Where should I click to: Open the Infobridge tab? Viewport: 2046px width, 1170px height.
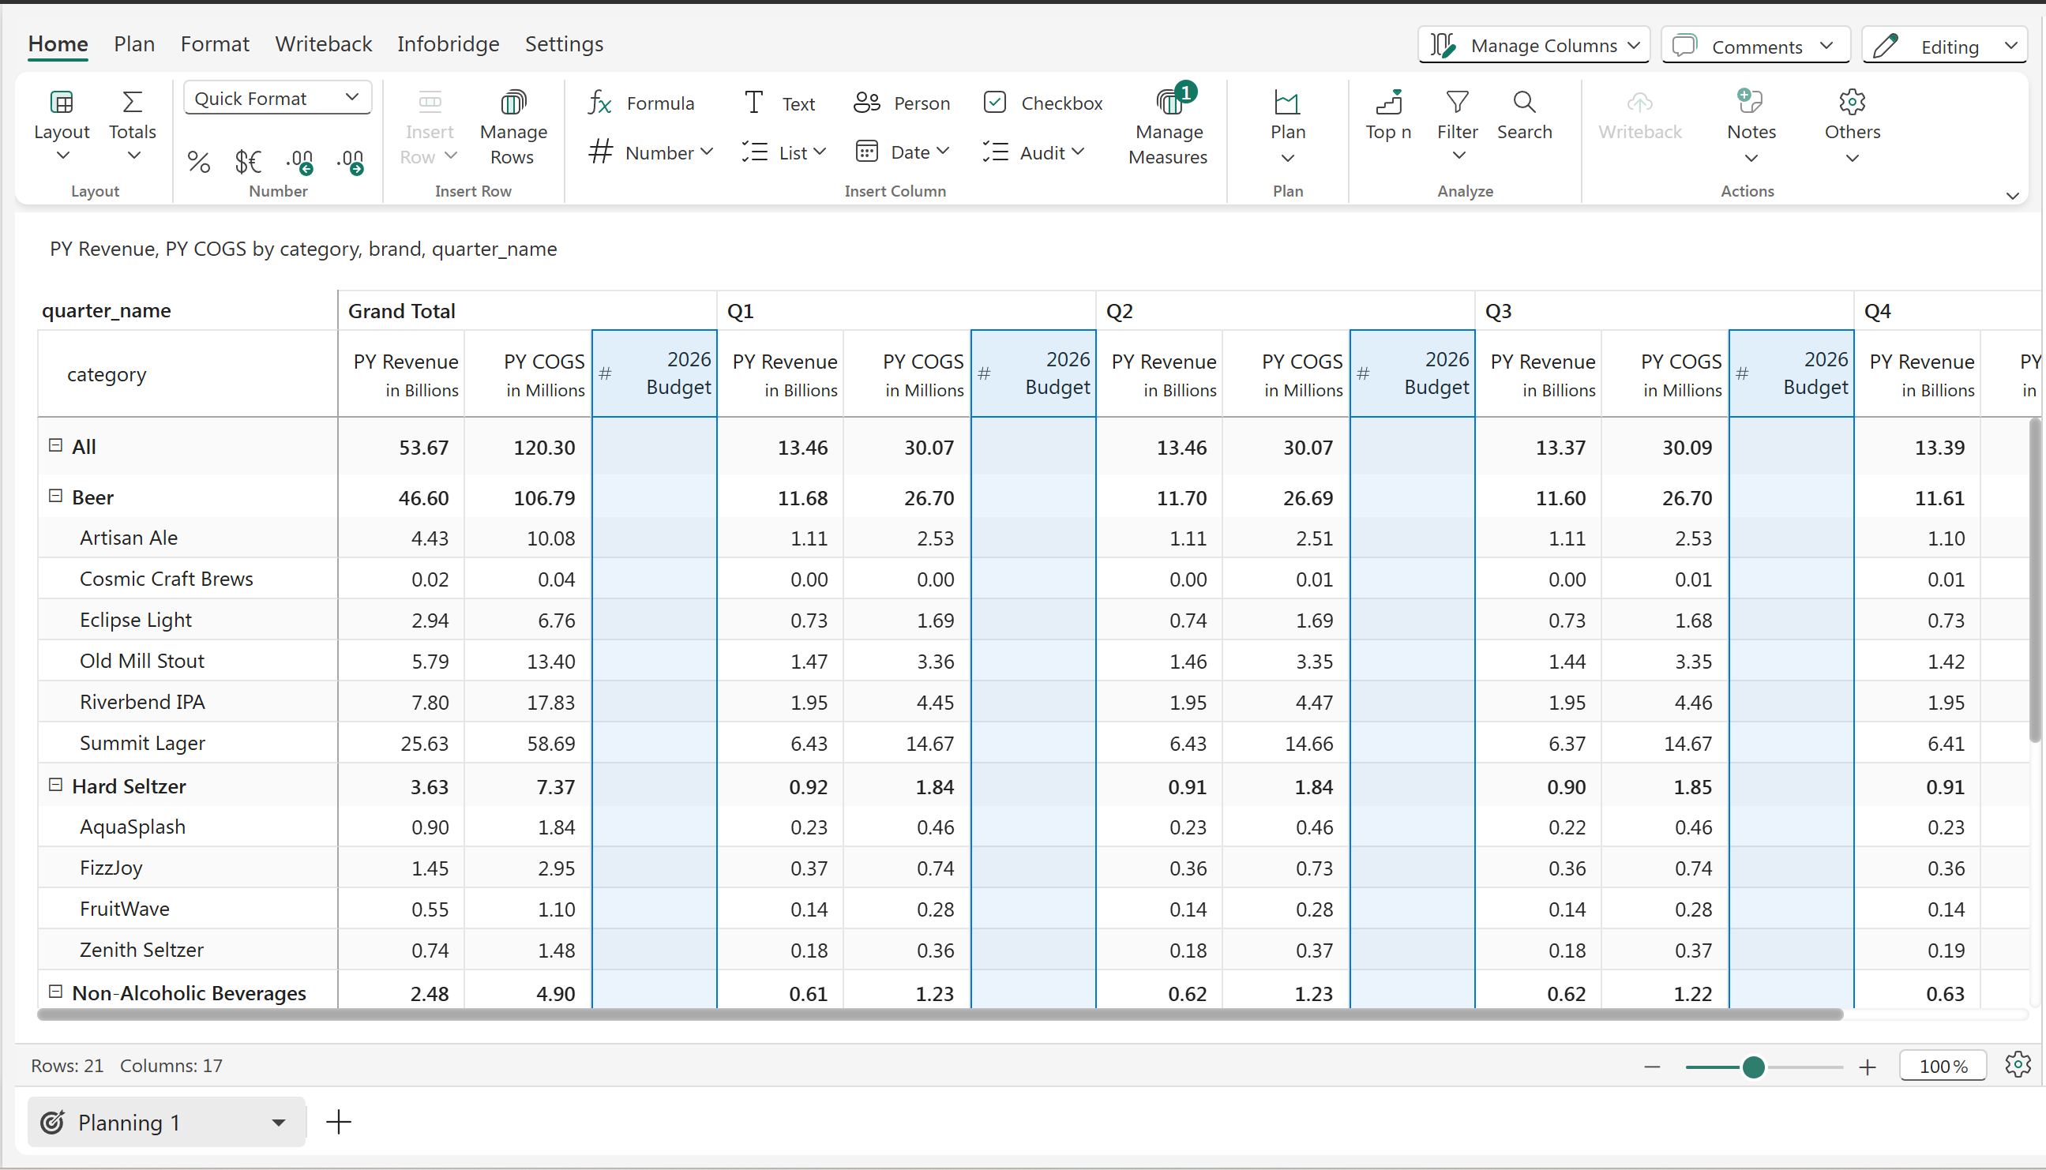point(448,44)
